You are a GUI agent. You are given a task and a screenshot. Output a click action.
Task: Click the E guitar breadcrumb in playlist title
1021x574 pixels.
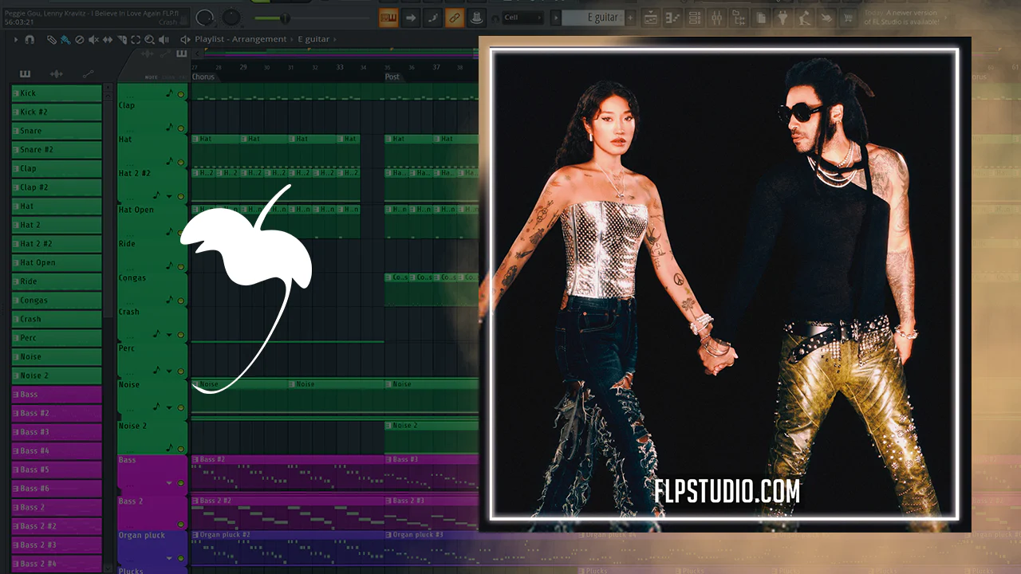pos(315,39)
